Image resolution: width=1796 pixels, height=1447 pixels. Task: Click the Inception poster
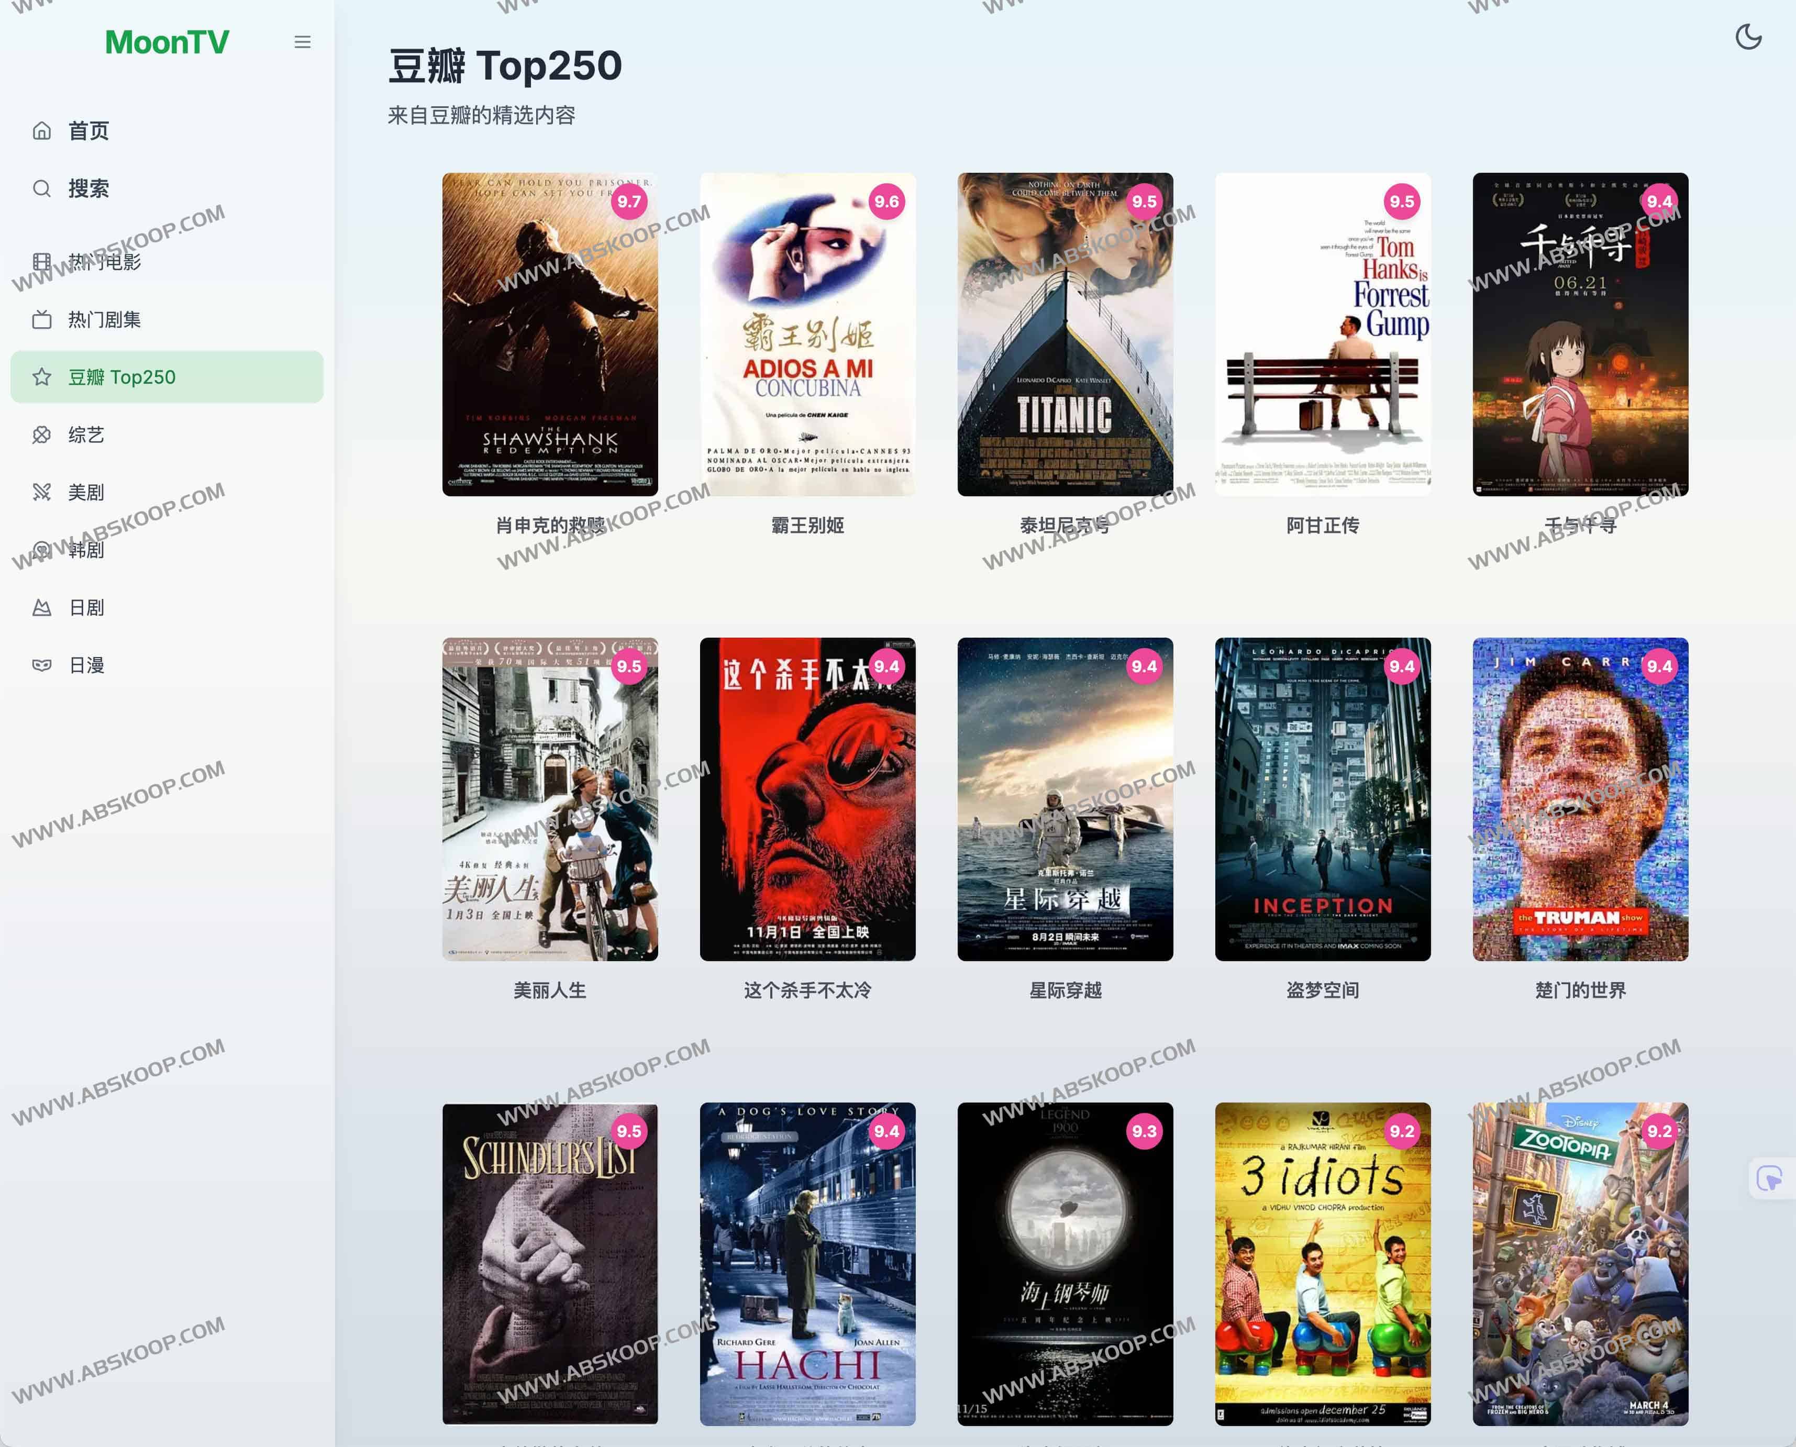(x=1323, y=798)
